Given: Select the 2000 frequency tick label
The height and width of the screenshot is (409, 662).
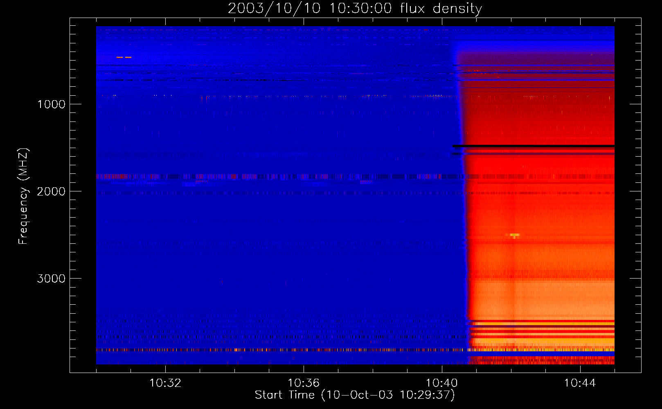Looking at the screenshot, I should [x=51, y=191].
